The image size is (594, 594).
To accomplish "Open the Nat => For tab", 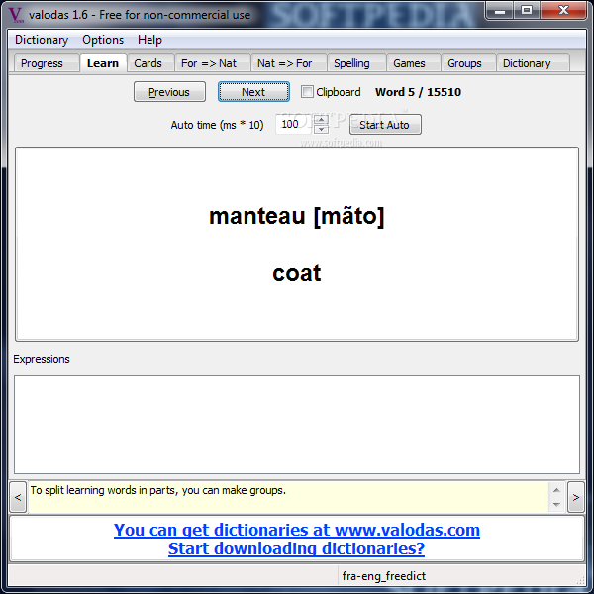I will (289, 63).
